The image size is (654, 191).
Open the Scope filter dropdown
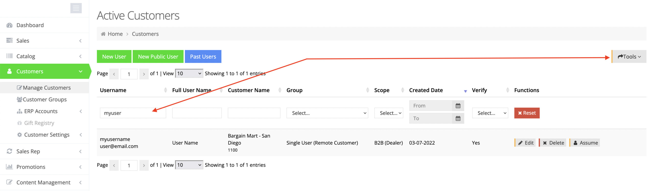(x=388, y=113)
